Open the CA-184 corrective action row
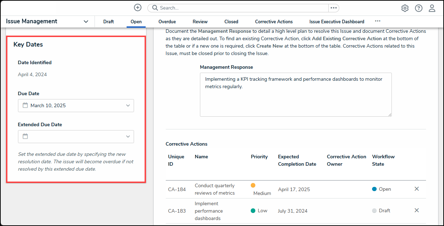 point(177,189)
